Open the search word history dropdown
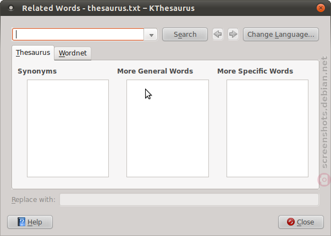This screenshot has width=331, height=236. (x=151, y=35)
